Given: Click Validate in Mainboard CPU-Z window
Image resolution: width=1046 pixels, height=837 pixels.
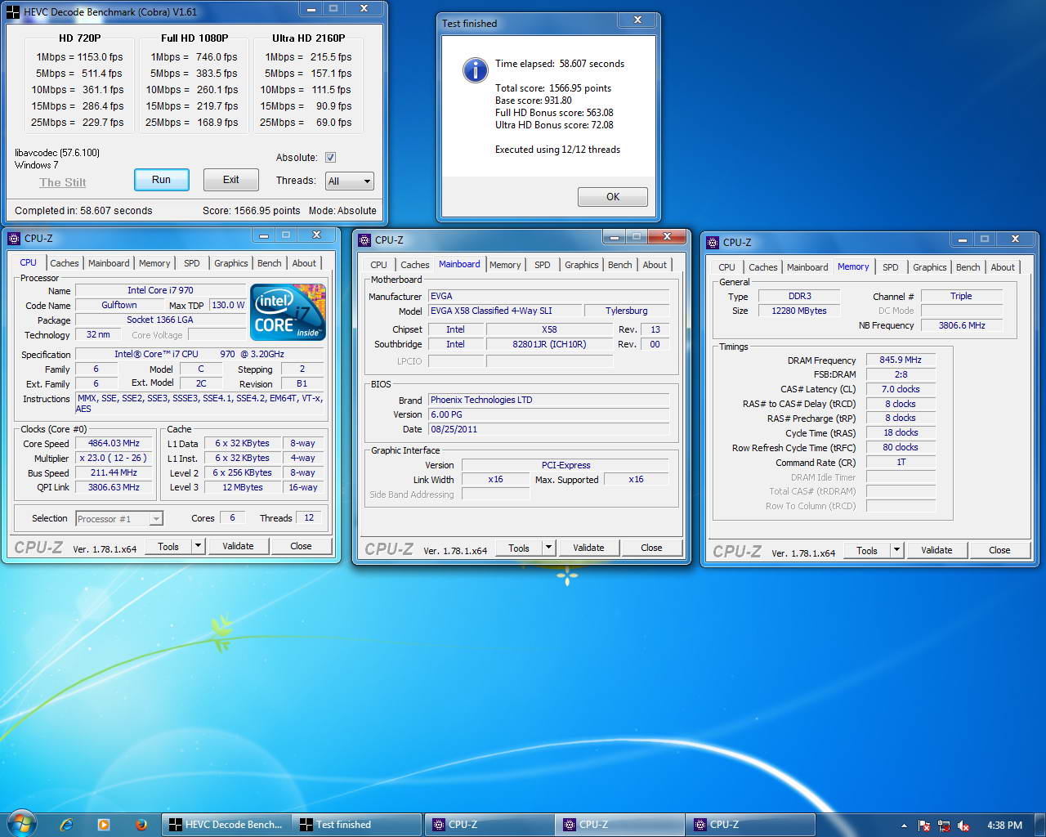Looking at the screenshot, I should pyautogui.click(x=588, y=548).
